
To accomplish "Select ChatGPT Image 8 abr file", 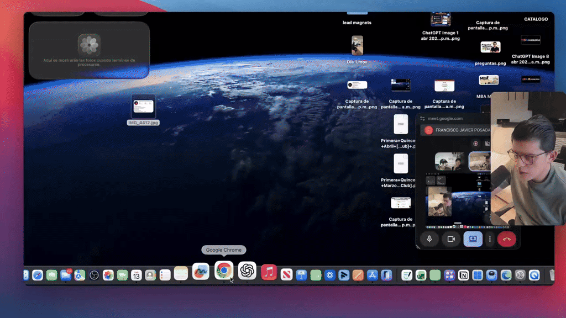I will [530, 50].
